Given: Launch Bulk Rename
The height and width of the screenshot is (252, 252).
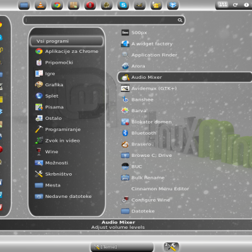Looking at the screenshot, I should tap(143, 178).
